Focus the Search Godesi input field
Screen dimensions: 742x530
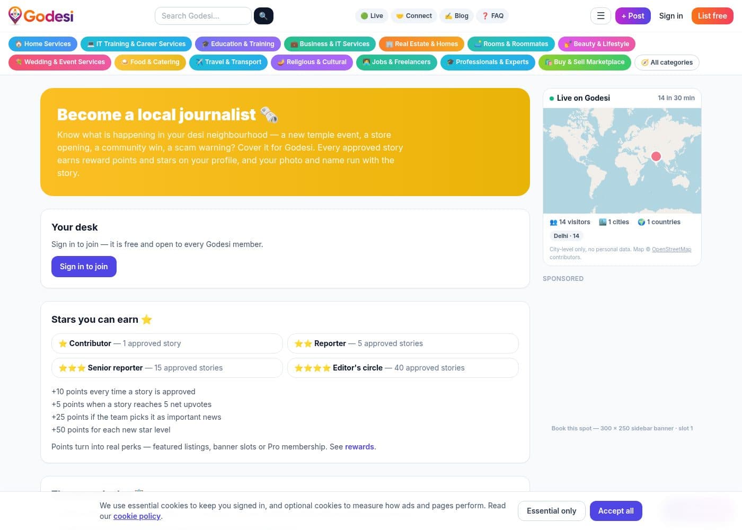point(203,16)
